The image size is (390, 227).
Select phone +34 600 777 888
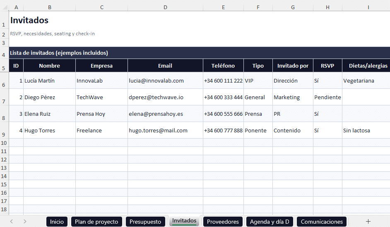coord(223,130)
